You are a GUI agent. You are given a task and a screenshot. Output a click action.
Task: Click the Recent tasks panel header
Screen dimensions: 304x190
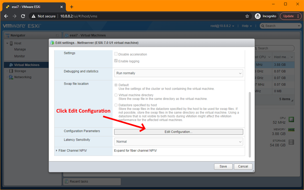pos(92,182)
